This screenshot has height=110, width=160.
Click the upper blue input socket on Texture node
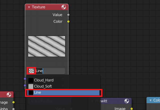pyautogui.click(x=25, y=79)
